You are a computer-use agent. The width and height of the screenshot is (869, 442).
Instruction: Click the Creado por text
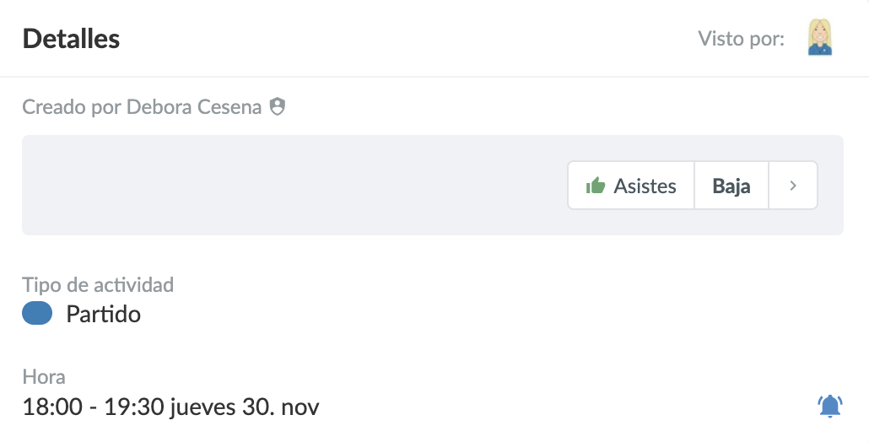tap(73, 107)
